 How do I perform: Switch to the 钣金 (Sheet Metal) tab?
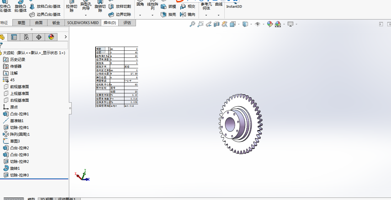click(56, 23)
